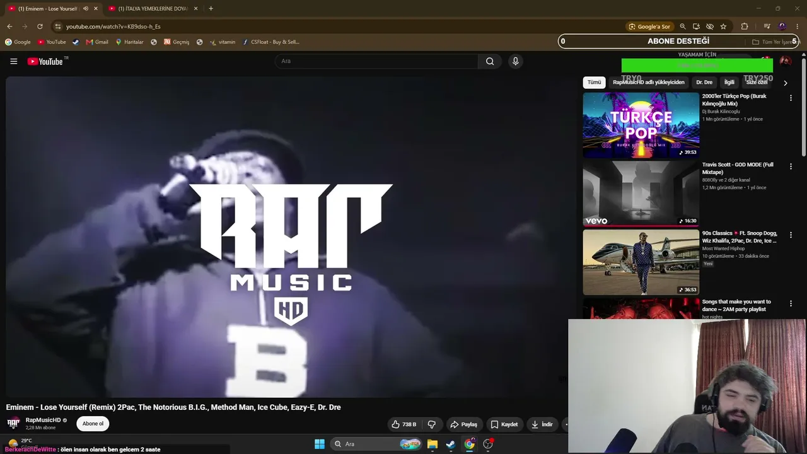This screenshot has width=807, height=454.
Task: Reload the page with the refresh icon
Action: click(40, 26)
